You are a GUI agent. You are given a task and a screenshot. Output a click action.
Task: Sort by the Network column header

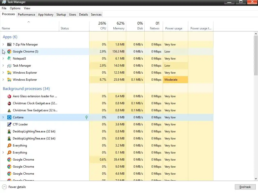[154, 26]
